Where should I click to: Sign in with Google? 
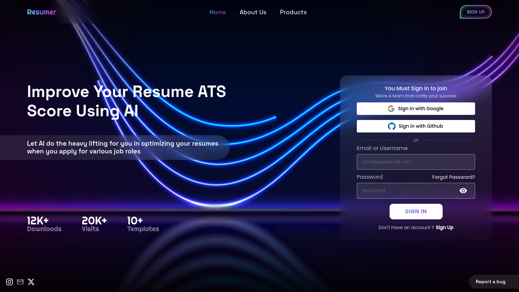click(416, 109)
